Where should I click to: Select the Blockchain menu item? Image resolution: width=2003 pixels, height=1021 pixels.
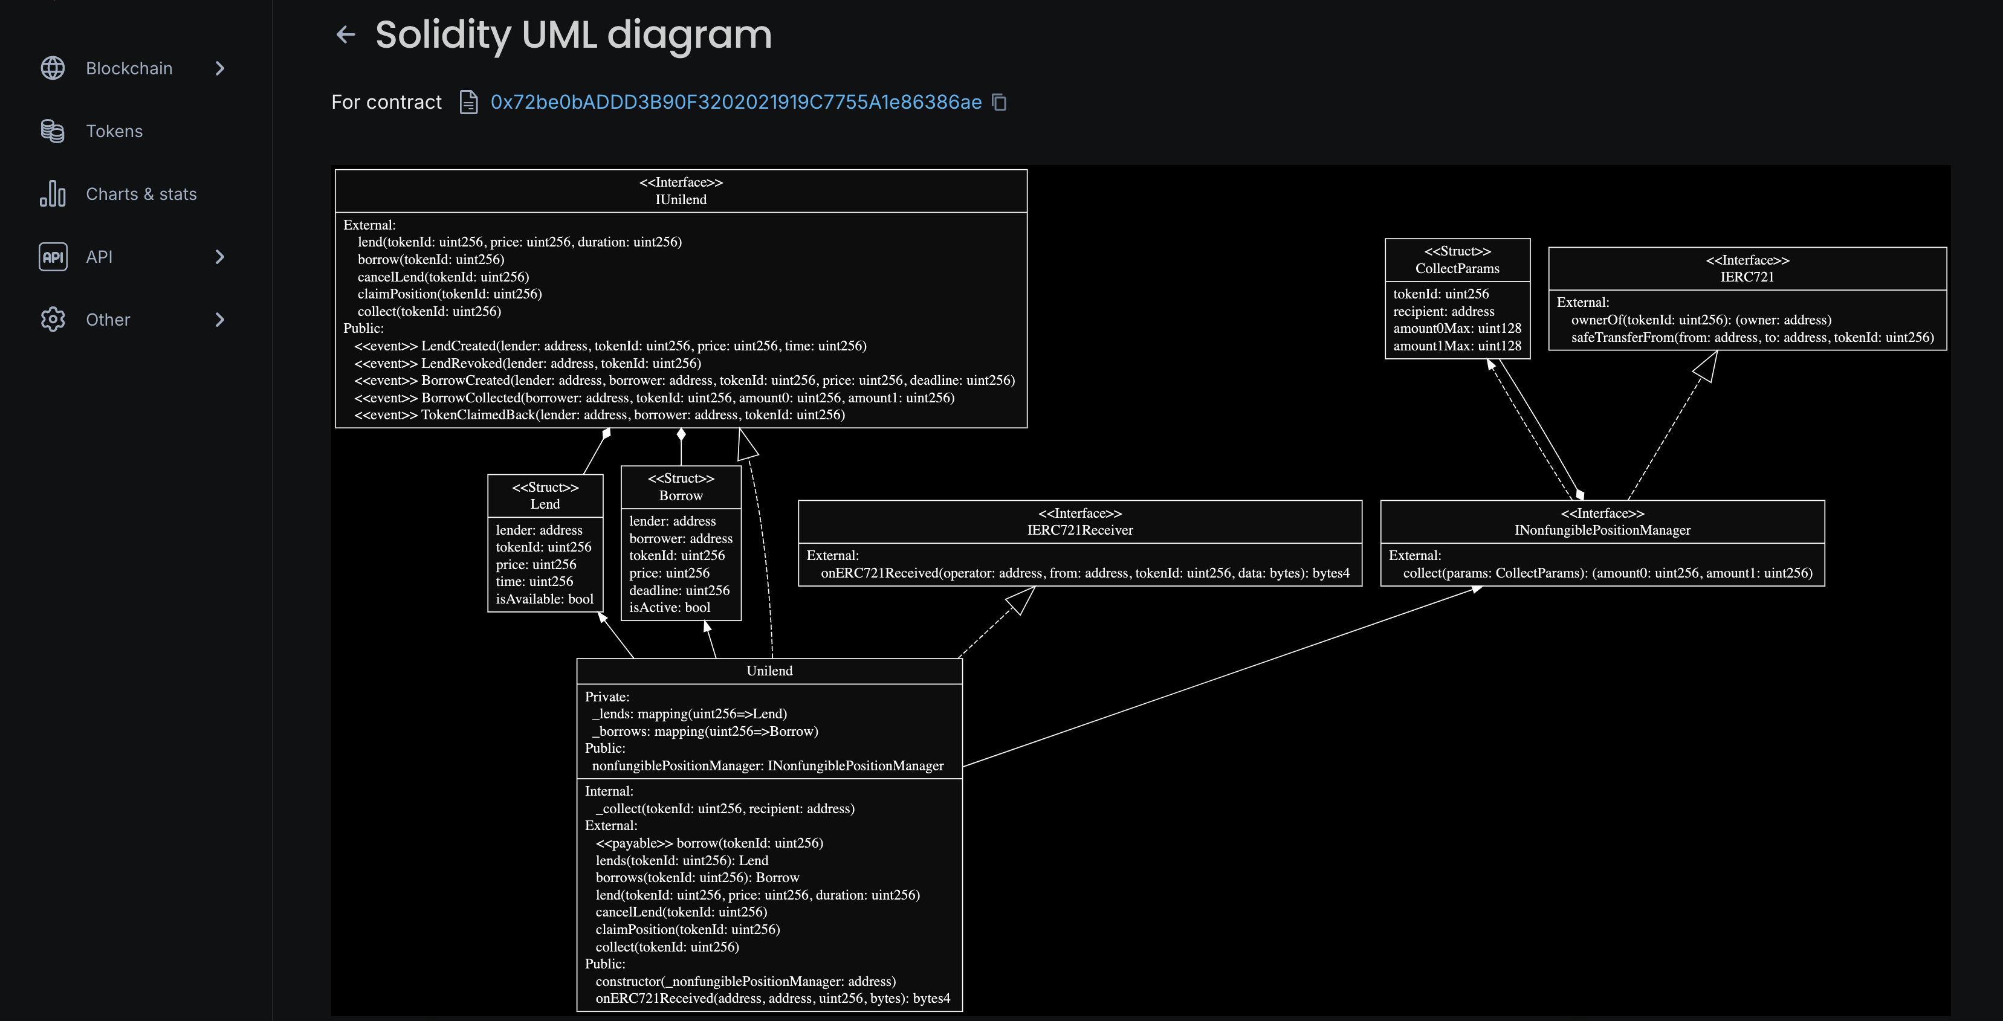(135, 68)
